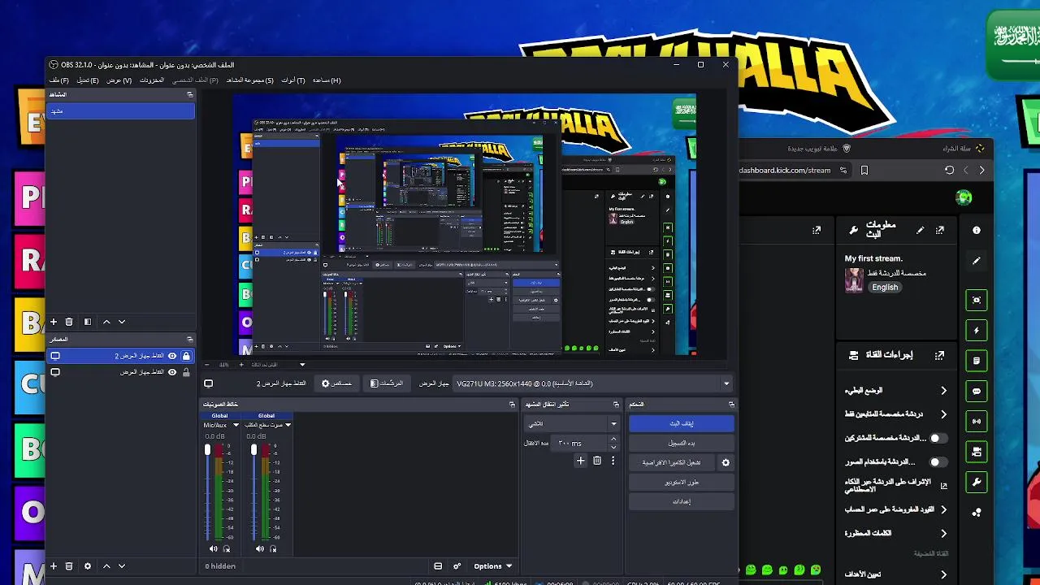
Task: Open advanced audio properties gears icon
Action: coord(457,566)
